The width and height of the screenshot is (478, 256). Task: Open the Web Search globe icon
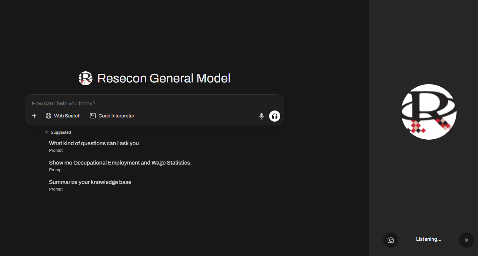48,116
